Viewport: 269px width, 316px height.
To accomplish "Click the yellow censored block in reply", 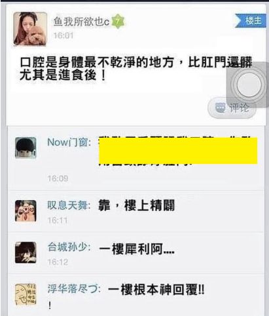I will click(x=178, y=151).
